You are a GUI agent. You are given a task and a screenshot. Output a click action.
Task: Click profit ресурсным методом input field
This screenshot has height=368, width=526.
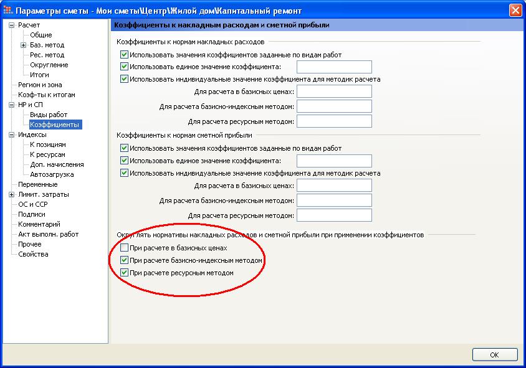[x=334, y=215]
